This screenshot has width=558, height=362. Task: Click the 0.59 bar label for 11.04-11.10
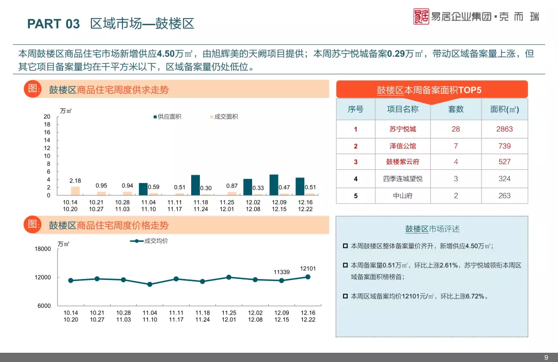coord(154,187)
